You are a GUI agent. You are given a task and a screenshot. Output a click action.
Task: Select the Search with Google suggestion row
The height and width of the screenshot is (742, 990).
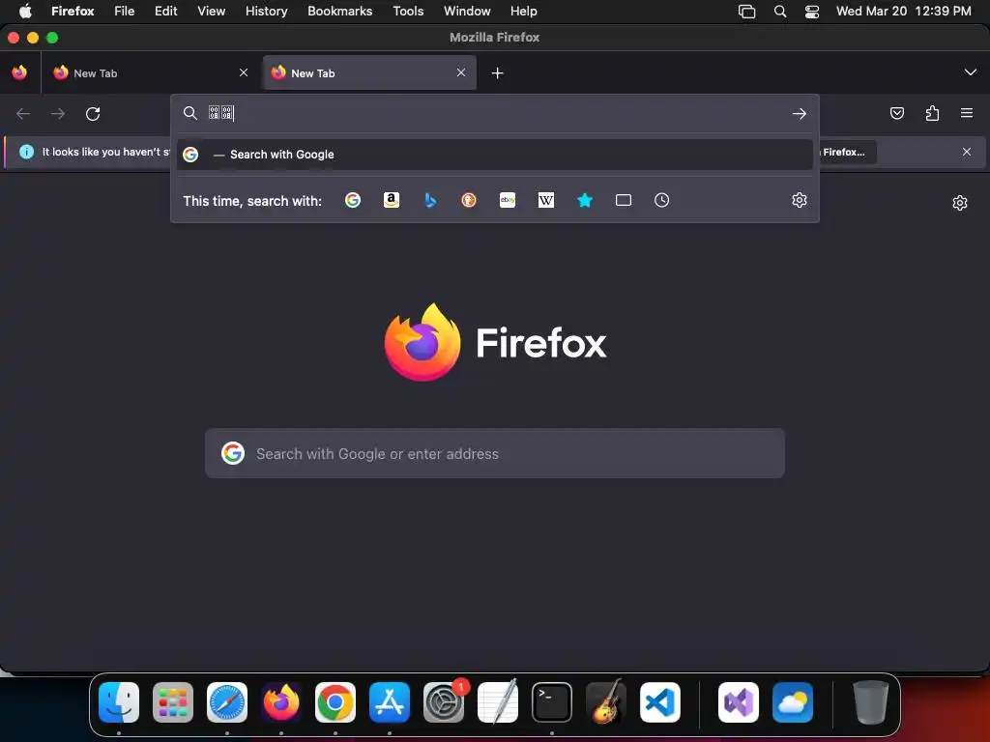(x=494, y=155)
